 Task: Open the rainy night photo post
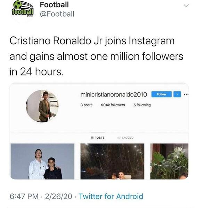point(113,162)
